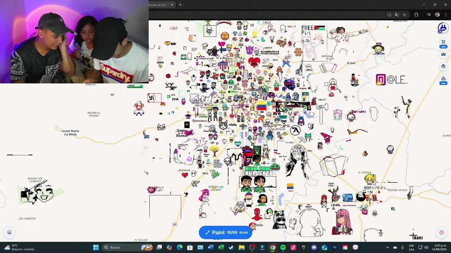This screenshot has width=451, height=253.
Task: Open File Explorer from taskbar
Action: (x=242, y=247)
